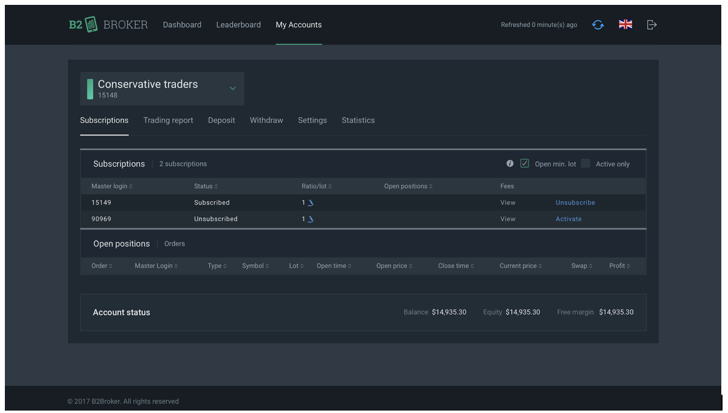The image size is (728, 413).
Task: Open the Leaderboard page
Action: click(x=238, y=25)
